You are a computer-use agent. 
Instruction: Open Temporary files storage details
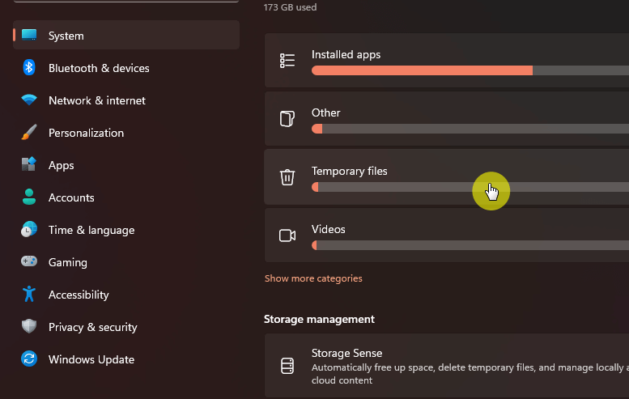447,177
